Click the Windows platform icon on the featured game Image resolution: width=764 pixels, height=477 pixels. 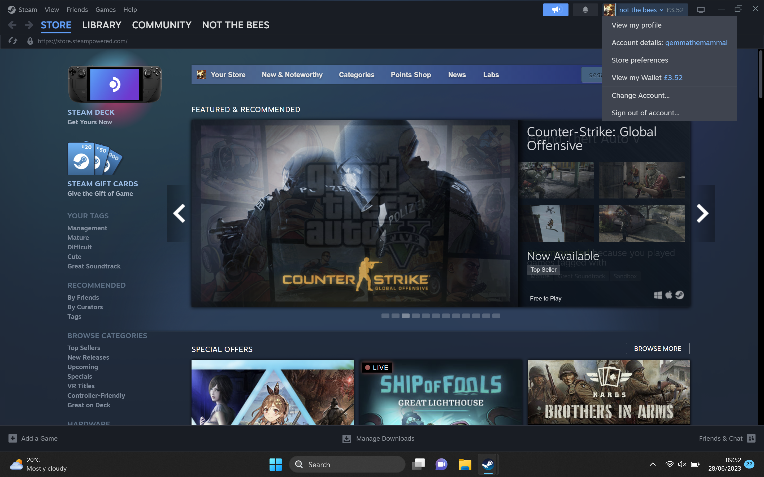tap(658, 295)
